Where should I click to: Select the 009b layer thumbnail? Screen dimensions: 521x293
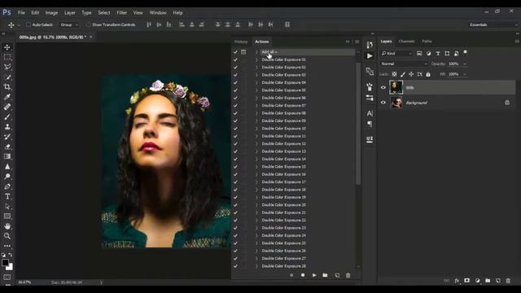396,87
